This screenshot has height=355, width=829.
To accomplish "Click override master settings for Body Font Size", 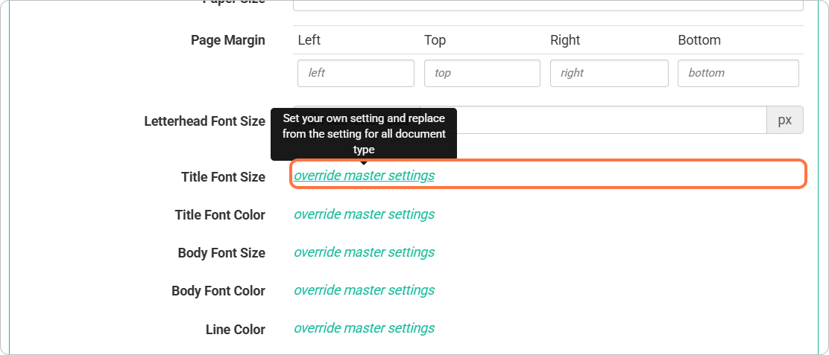I will pyautogui.click(x=365, y=252).
